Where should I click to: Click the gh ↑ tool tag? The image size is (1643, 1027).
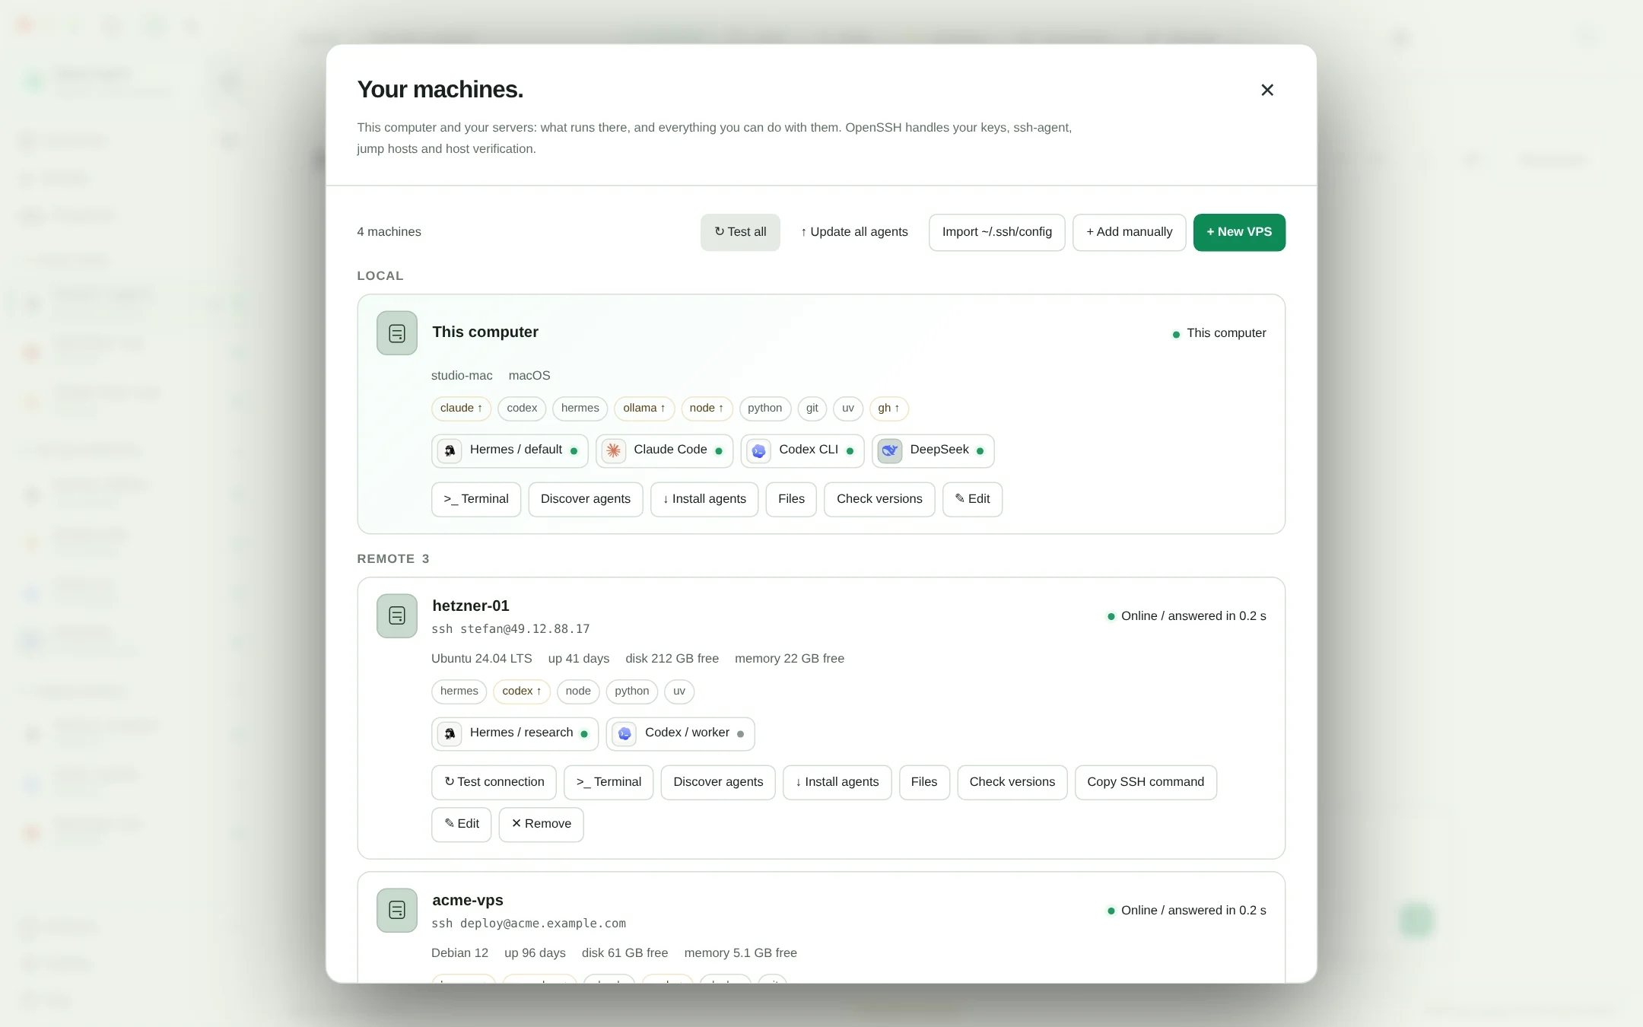click(888, 409)
